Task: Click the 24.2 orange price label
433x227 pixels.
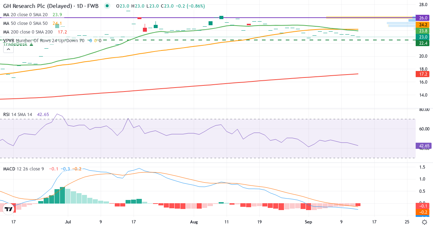Action: [423, 25]
